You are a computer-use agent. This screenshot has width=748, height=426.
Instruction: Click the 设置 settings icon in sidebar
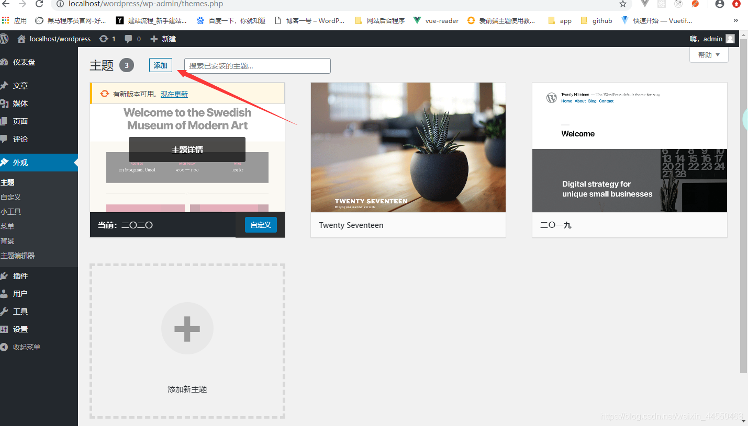click(x=4, y=329)
